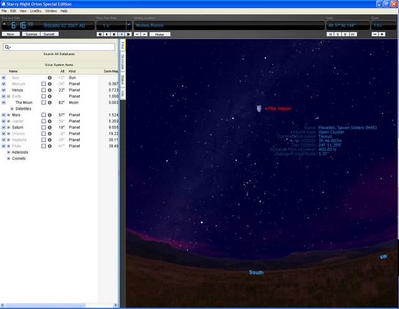The height and width of the screenshot is (309, 399).
Task: Enable the label checkbox for Venus
Action: (44, 90)
